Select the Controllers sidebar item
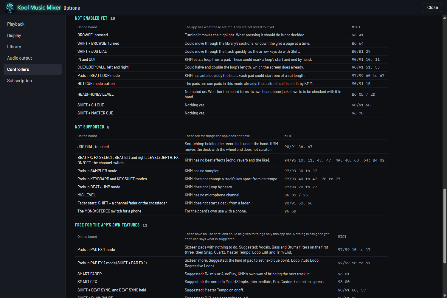447x298 pixels. pos(32,69)
